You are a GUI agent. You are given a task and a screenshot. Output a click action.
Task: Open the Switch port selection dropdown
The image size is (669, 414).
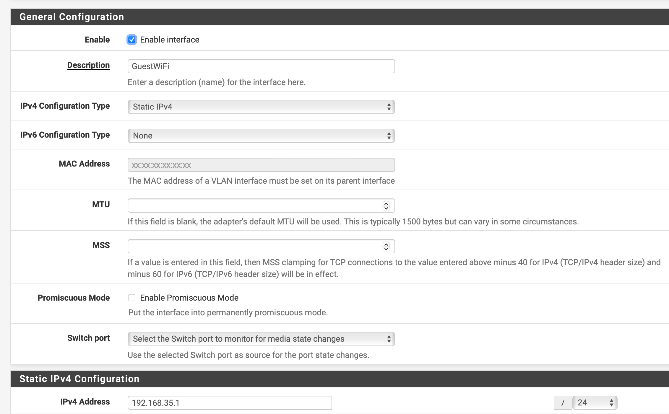coord(261,339)
